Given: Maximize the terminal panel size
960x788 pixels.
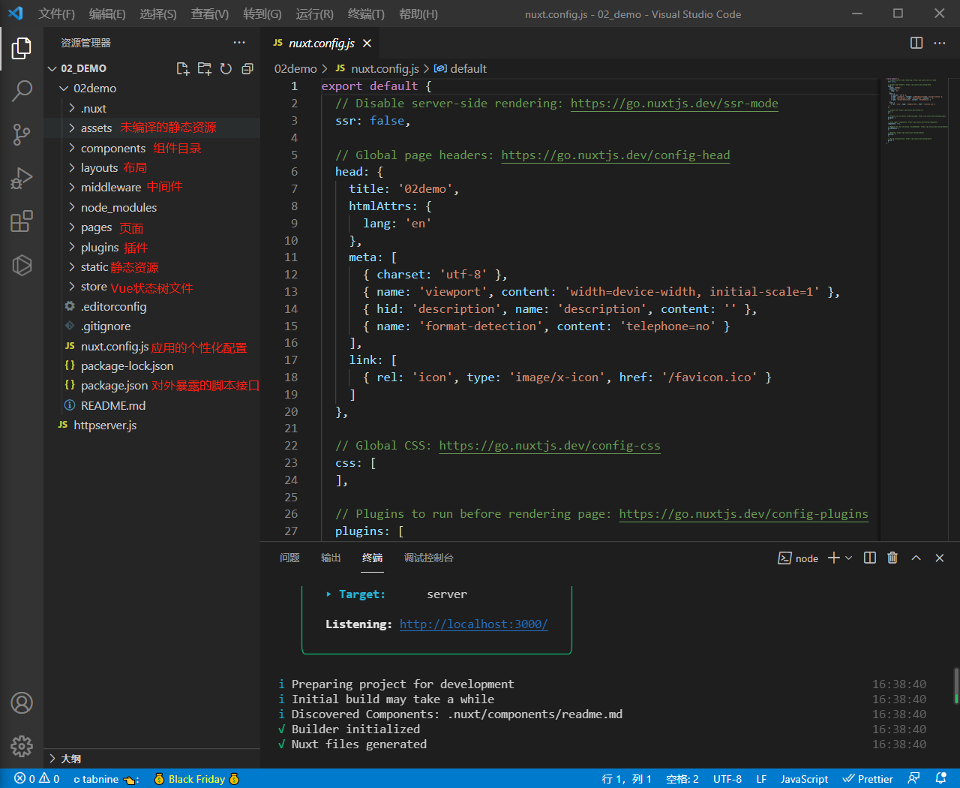Looking at the screenshot, I should click(x=916, y=558).
